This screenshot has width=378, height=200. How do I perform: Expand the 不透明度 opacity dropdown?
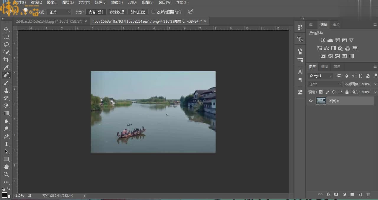375,84
